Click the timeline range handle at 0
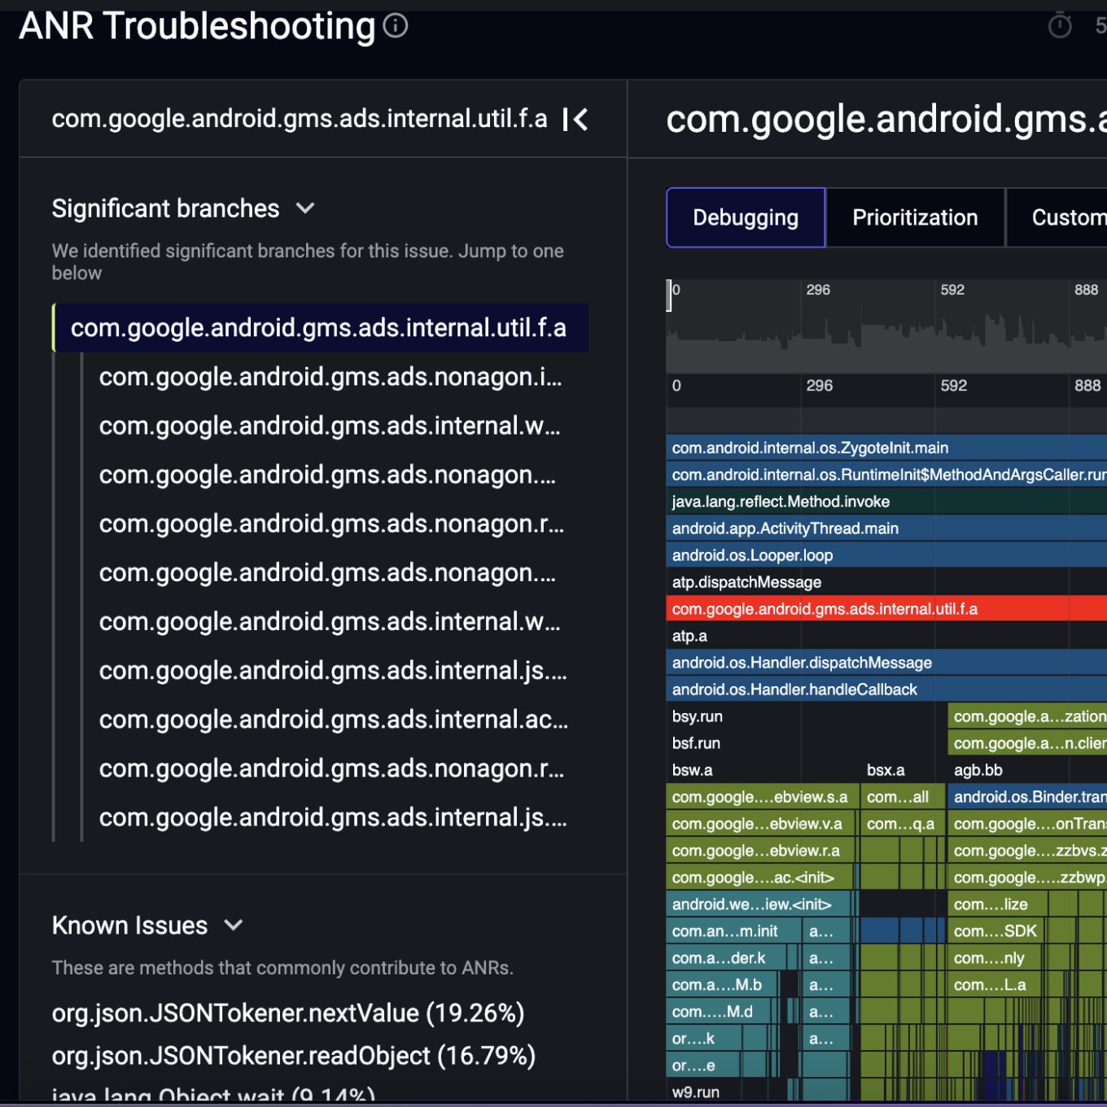This screenshot has width=1107, height=1107. (669, 295)
